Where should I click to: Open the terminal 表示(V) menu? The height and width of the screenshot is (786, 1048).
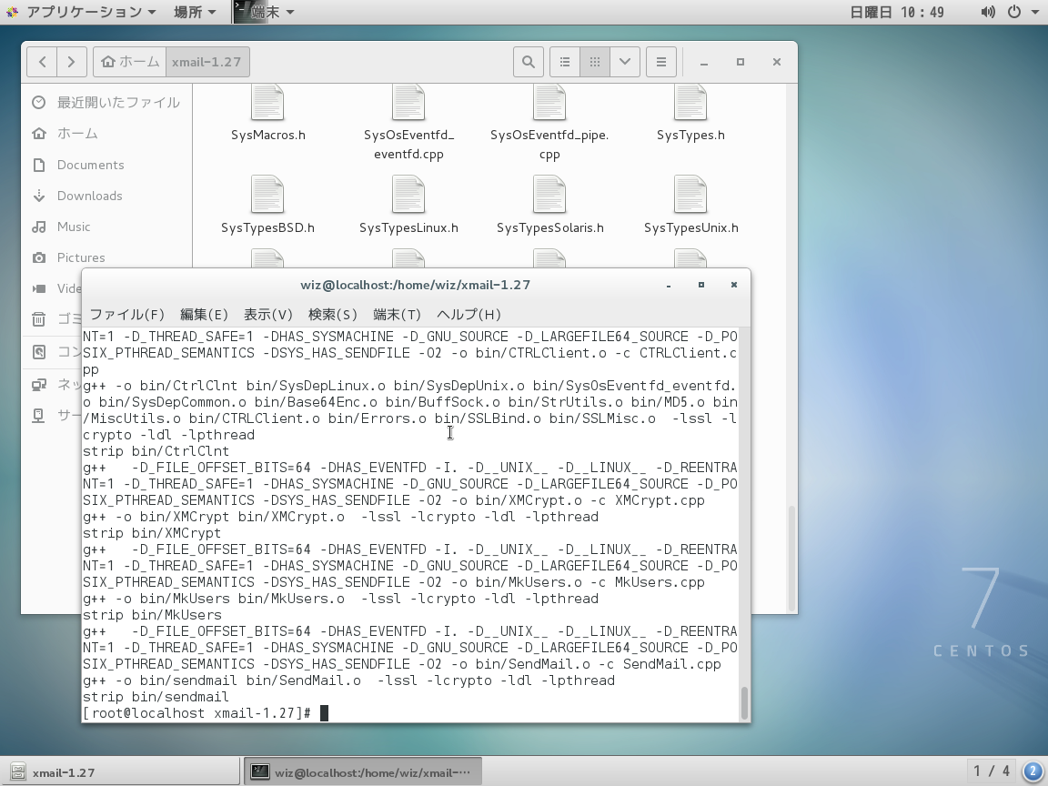(268, 315)
